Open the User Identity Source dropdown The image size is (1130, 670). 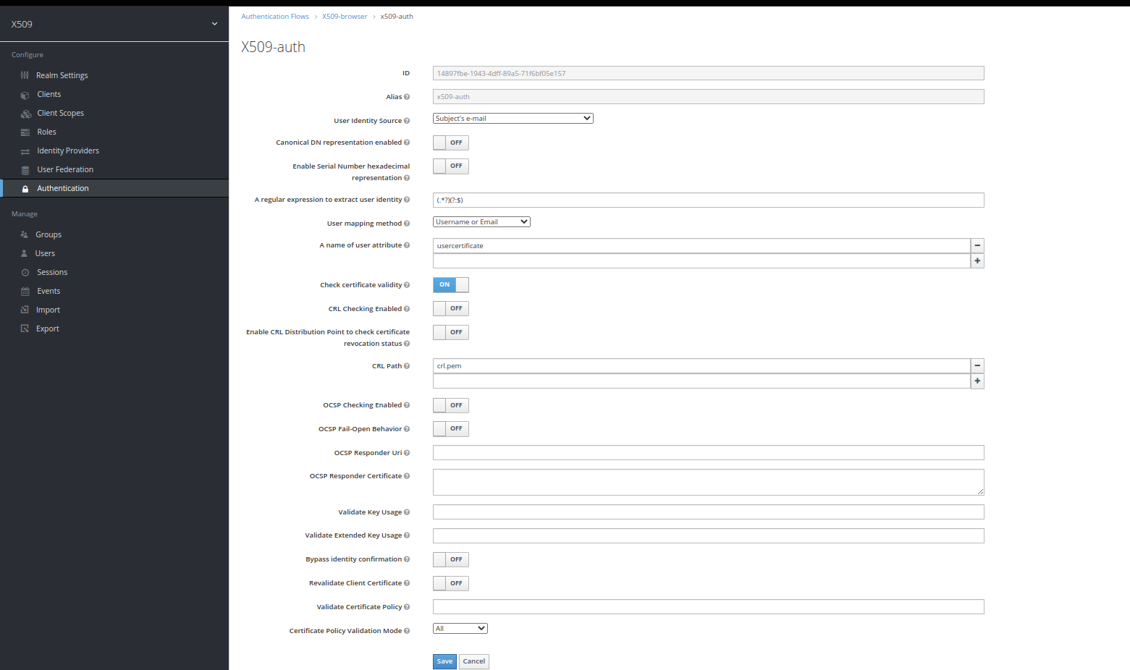coord(513,118)
